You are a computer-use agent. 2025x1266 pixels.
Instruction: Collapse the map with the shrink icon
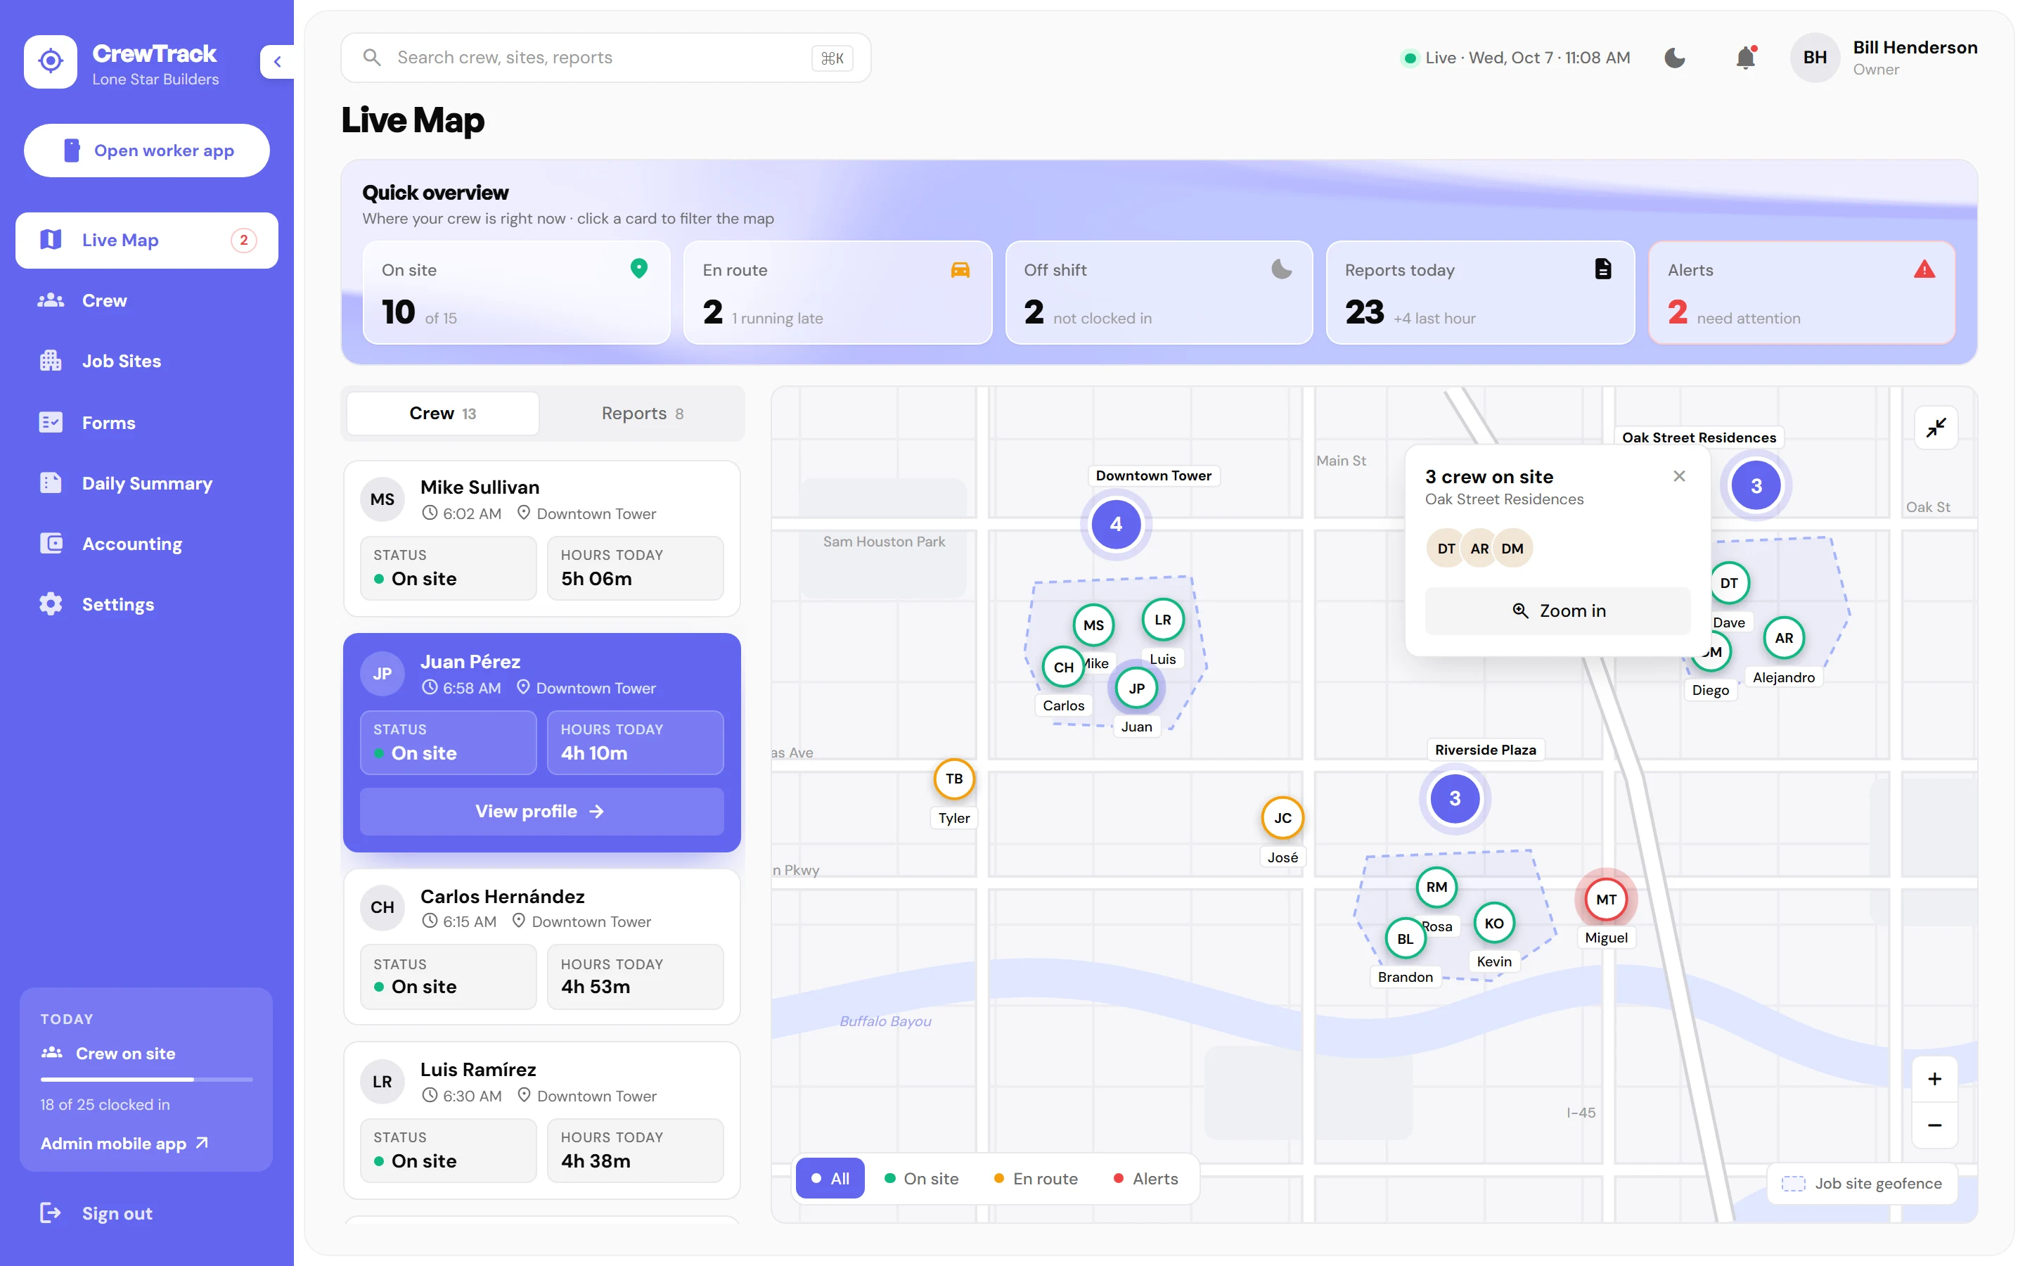coord(1936,428)
